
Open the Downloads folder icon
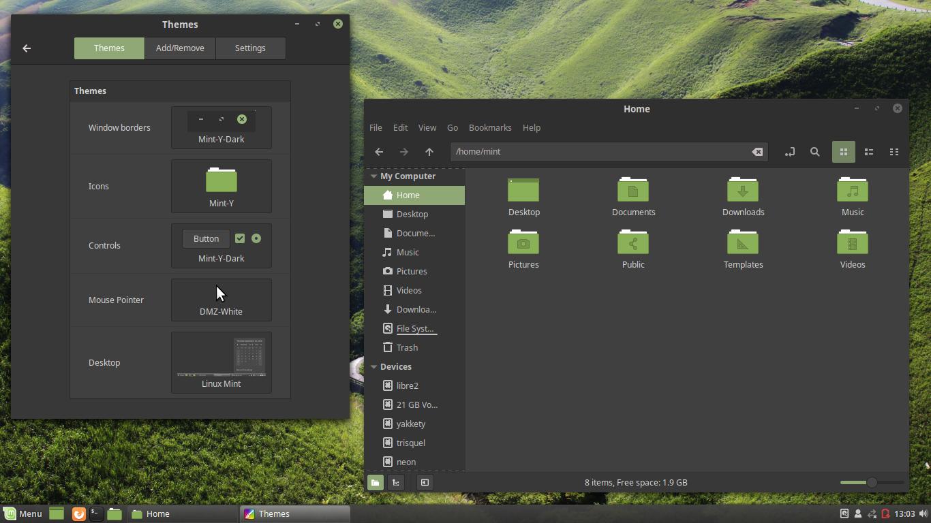[743, 197]
